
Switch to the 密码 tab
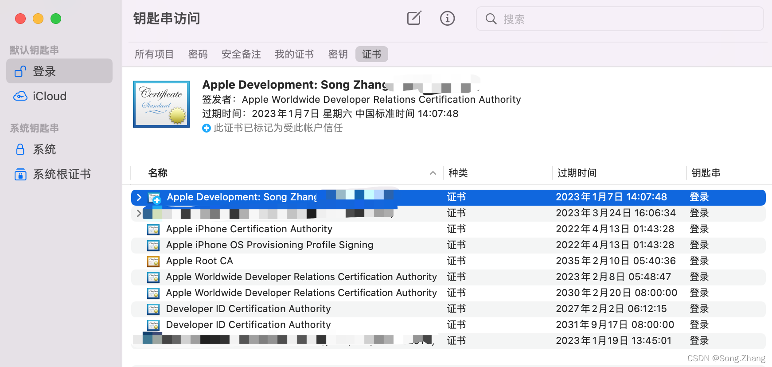198,54
